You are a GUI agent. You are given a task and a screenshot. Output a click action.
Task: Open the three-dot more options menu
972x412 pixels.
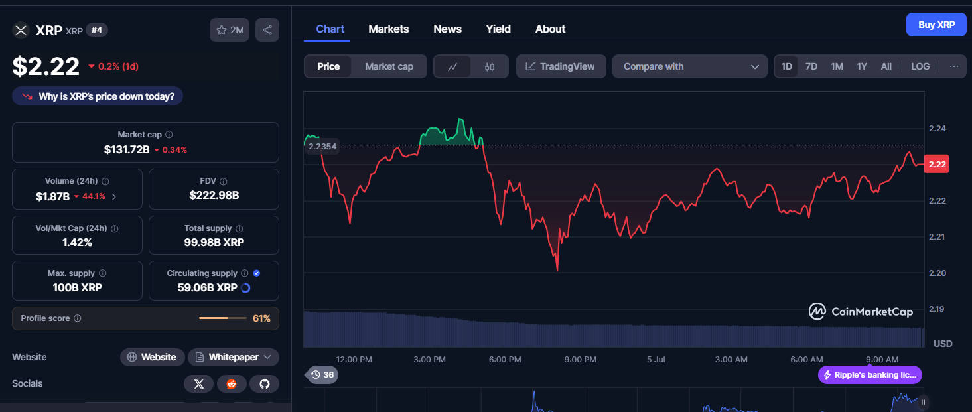point(954,66)
